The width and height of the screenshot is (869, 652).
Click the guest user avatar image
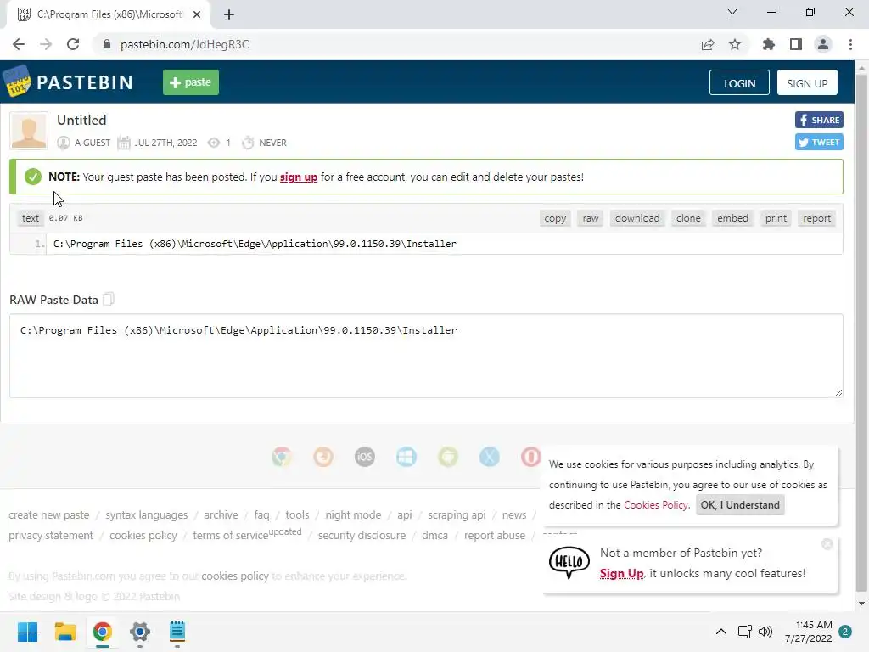pos(29,131)
